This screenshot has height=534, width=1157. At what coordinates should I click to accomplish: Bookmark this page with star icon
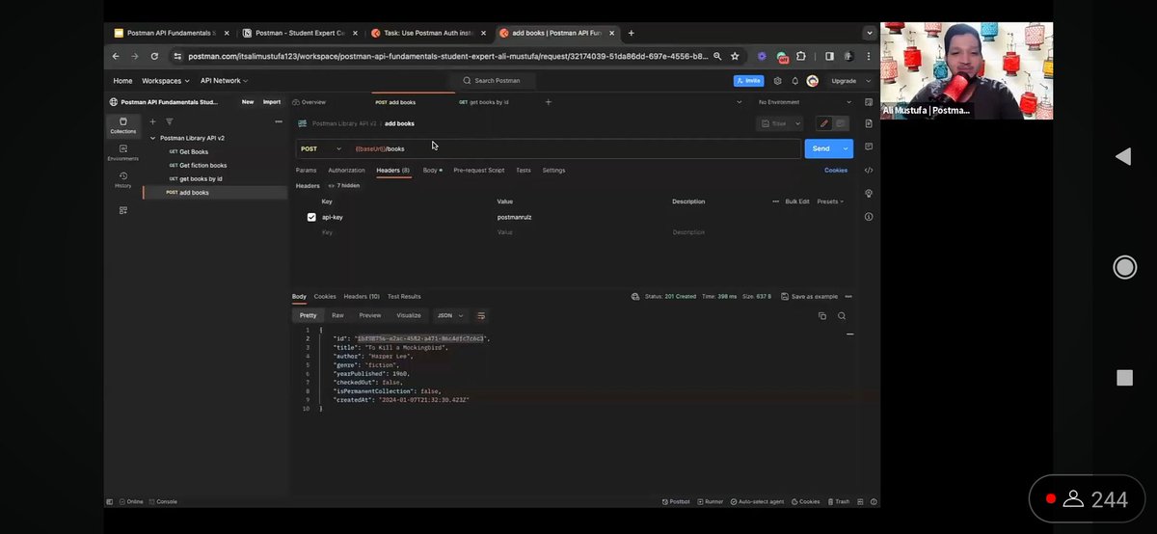point(735,56)
